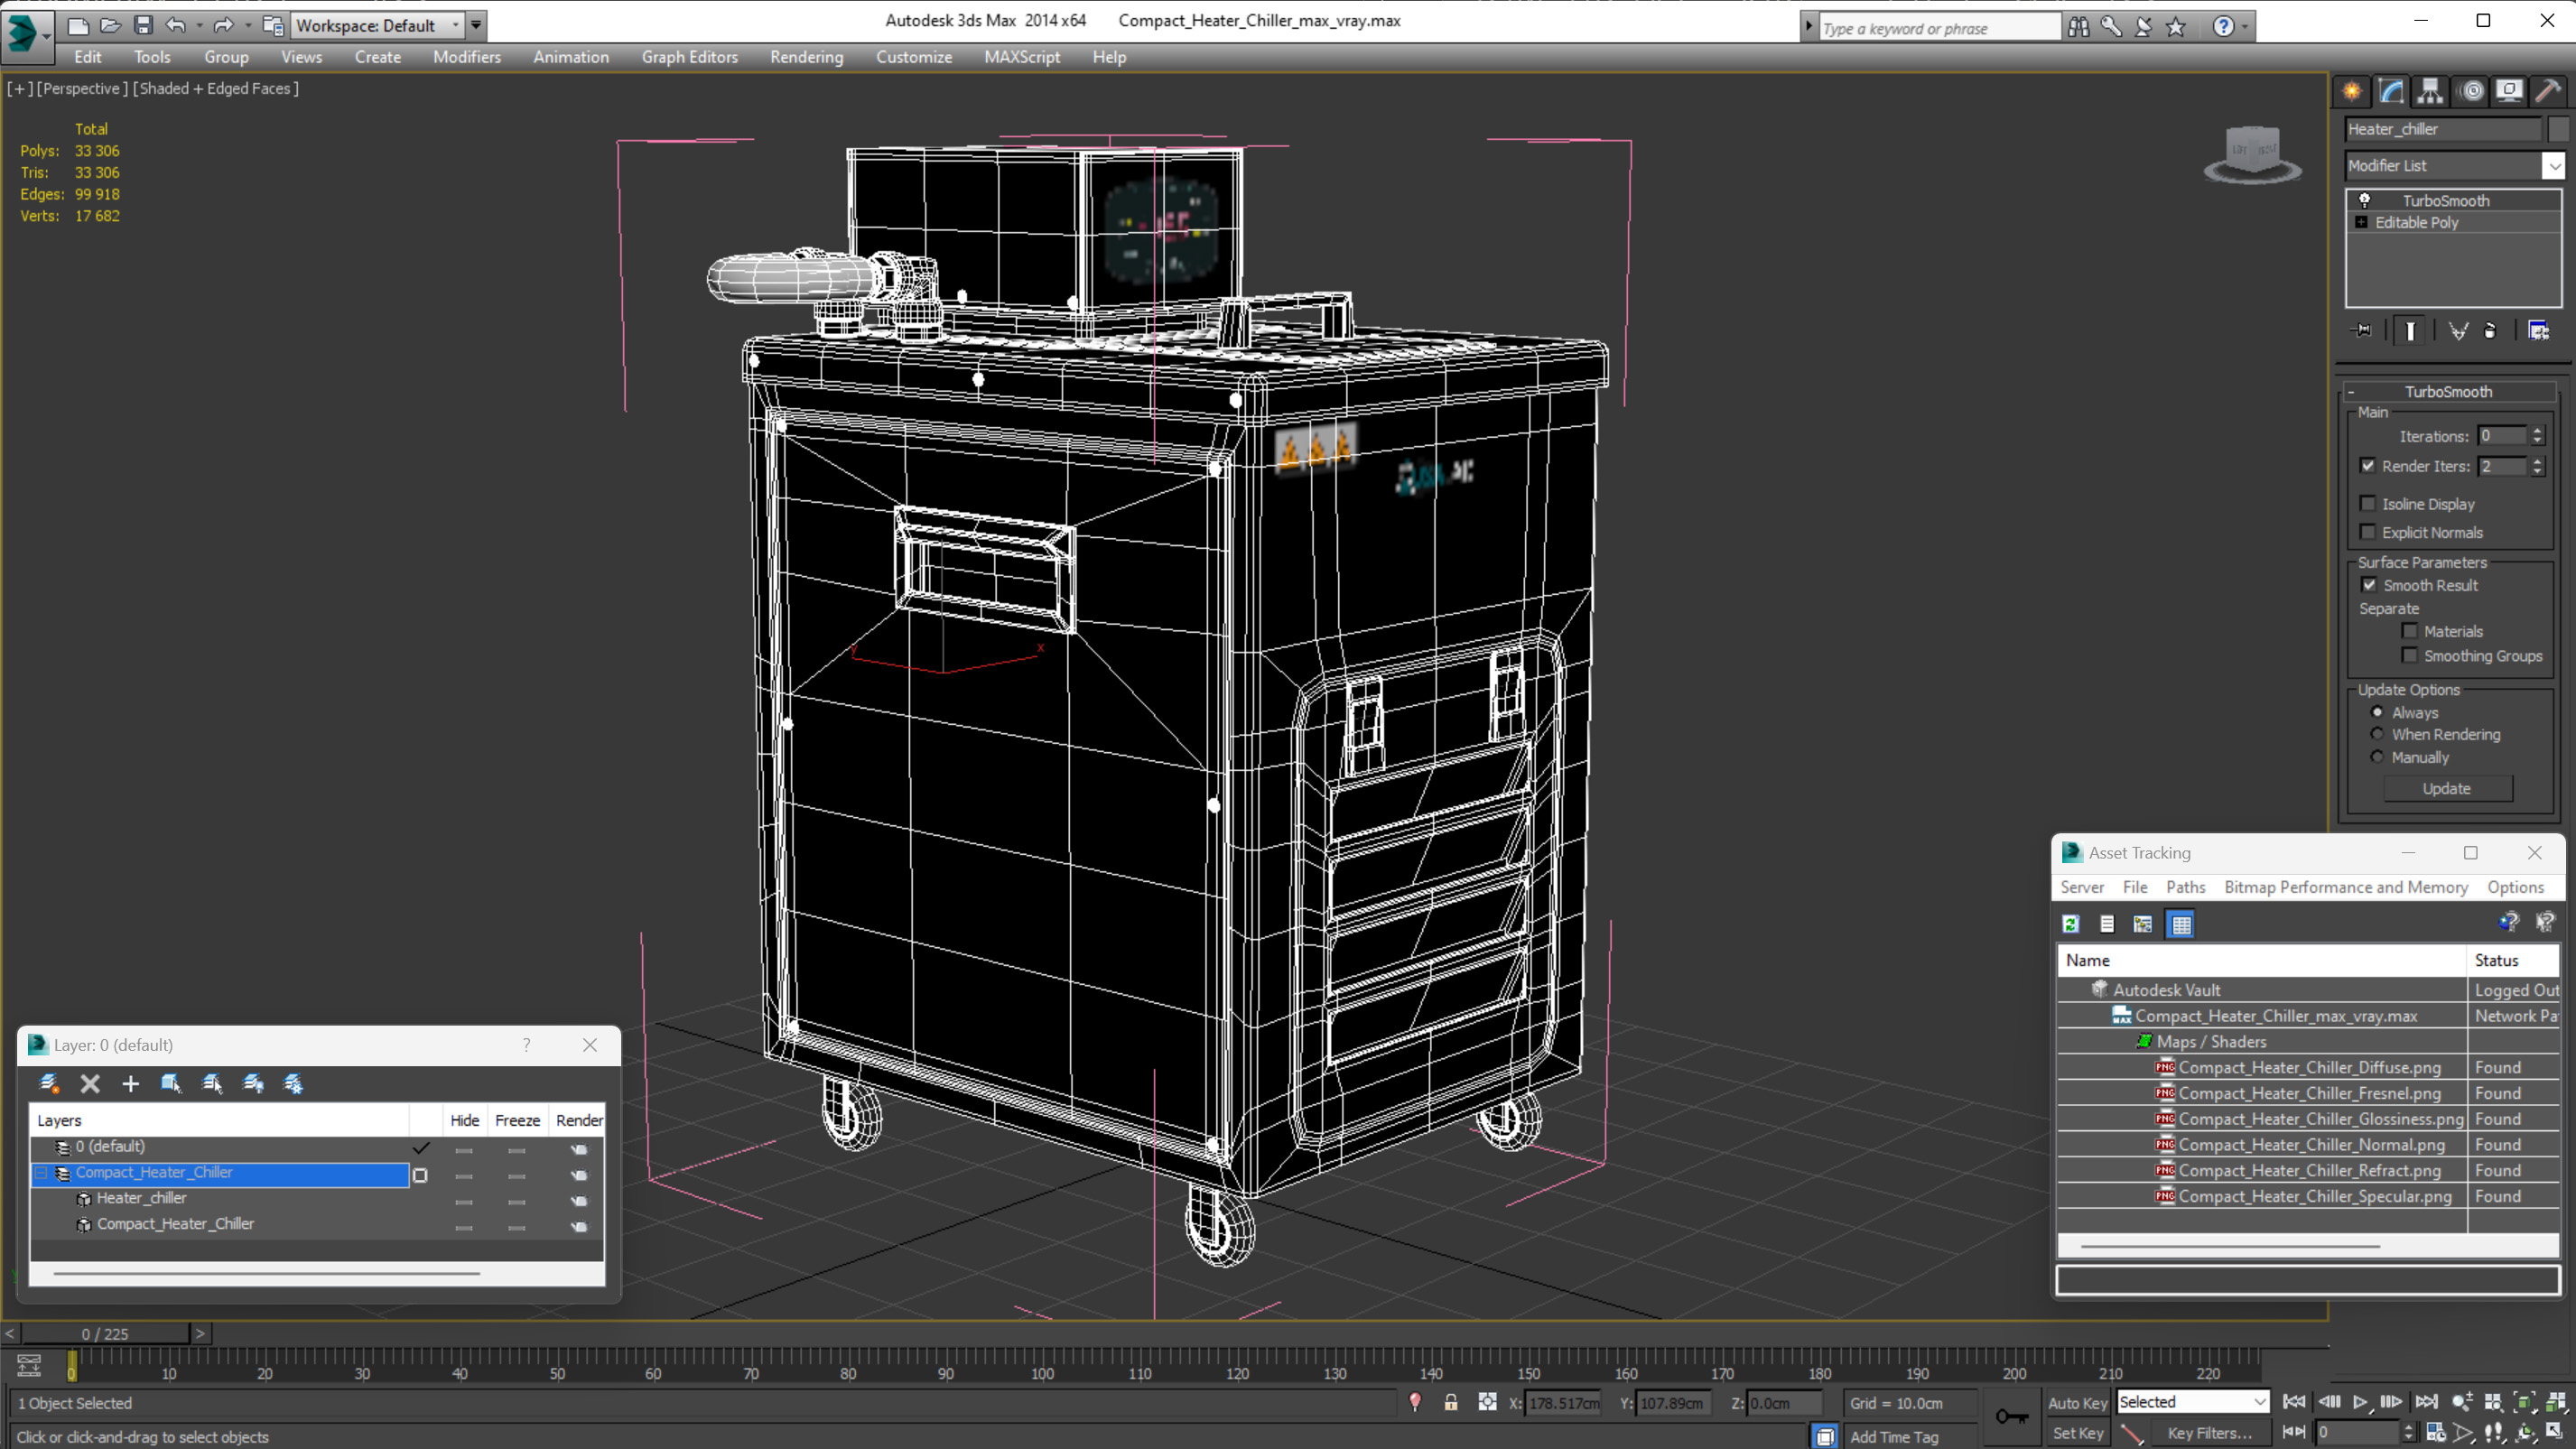Click Refresh icon in Asset Tracking window
The height and width of the screenshot is (1449, 2576).
[2071, 924]
